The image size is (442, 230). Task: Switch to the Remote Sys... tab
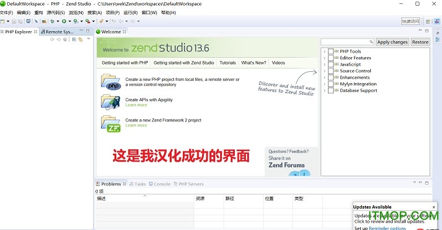click(x=57, y=32)
